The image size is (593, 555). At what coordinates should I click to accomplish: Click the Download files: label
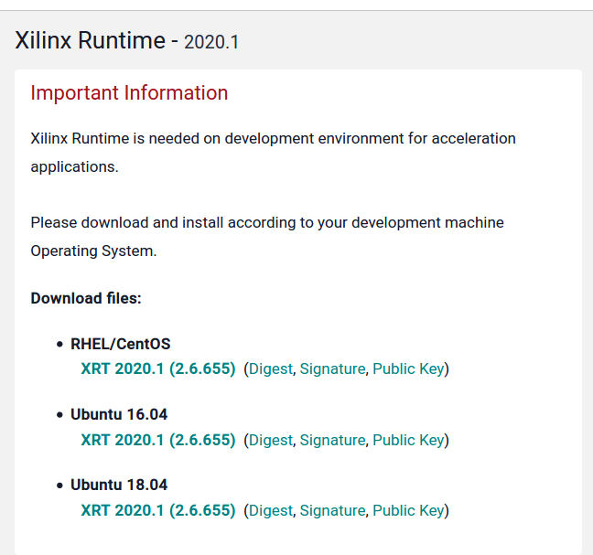(x=86, y=298)
